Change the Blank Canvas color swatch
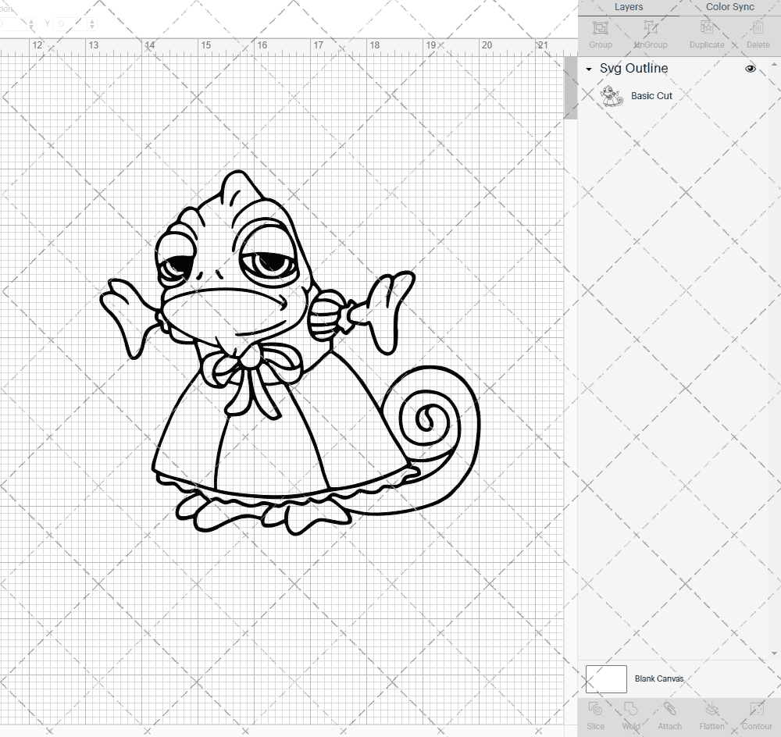781x737 pixels. (x=605, y=678)
